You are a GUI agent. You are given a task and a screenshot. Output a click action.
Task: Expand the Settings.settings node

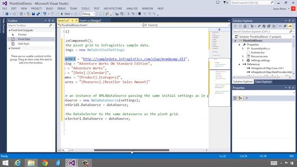(x=243, y=60)
